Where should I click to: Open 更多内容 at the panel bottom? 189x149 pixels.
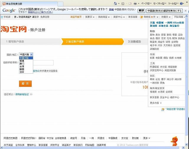click(156, 103)
